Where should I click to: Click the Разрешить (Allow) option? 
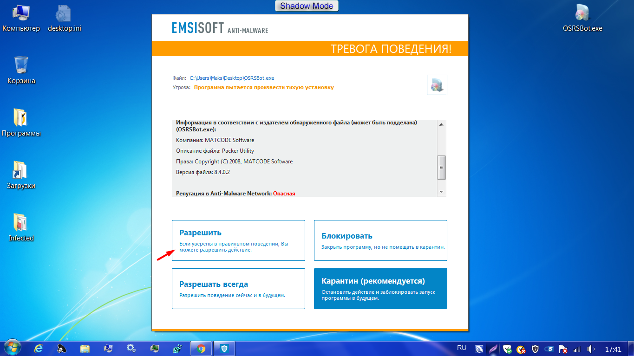(238, 240)
